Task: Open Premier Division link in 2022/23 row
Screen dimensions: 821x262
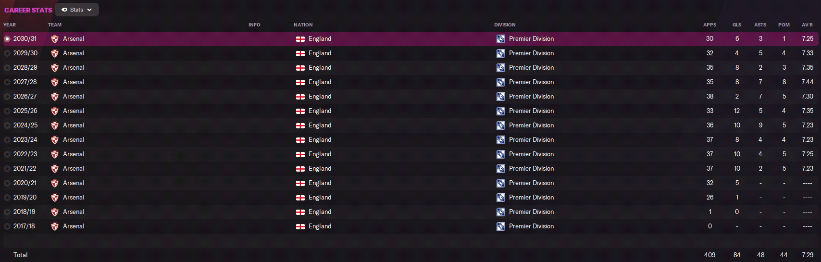Action: click(x=531, y=154)
